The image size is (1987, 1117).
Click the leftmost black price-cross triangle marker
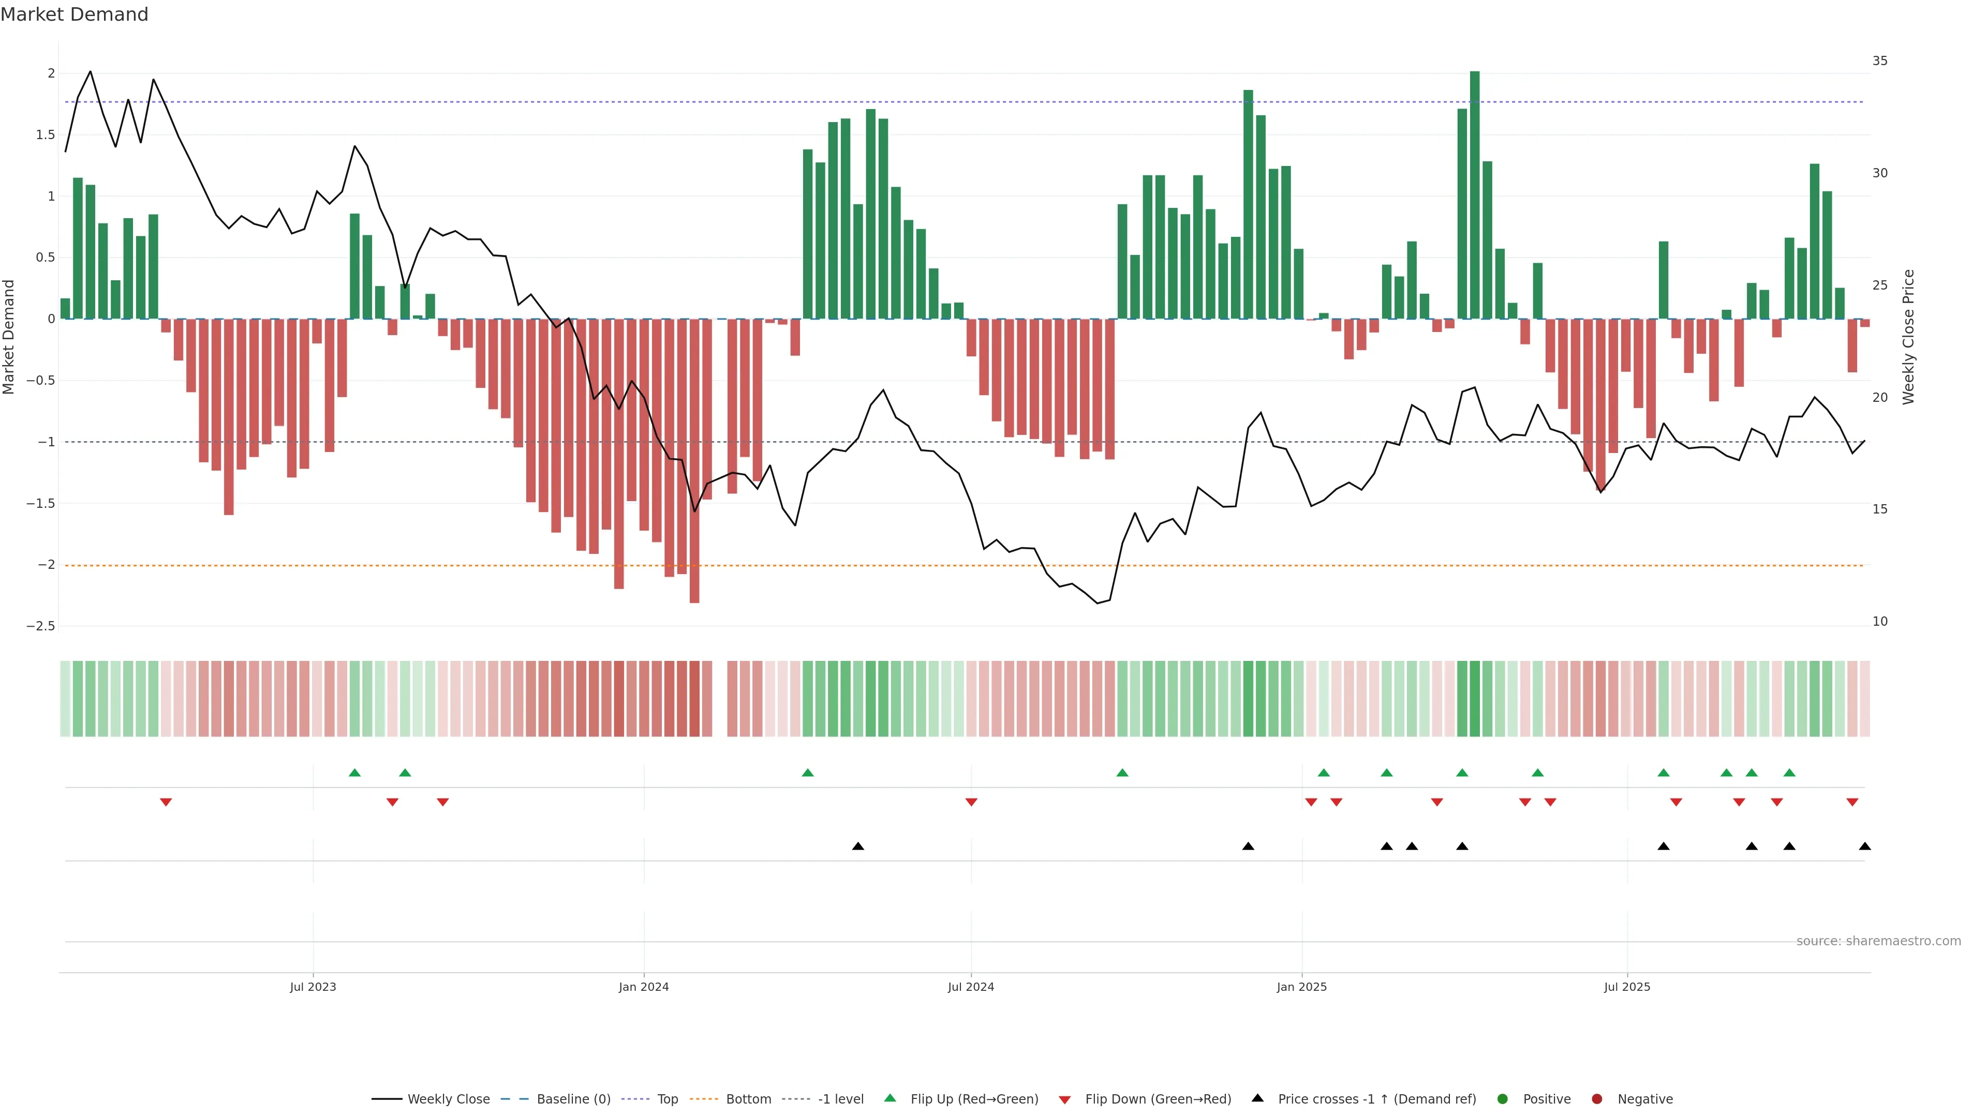point(858,846)
